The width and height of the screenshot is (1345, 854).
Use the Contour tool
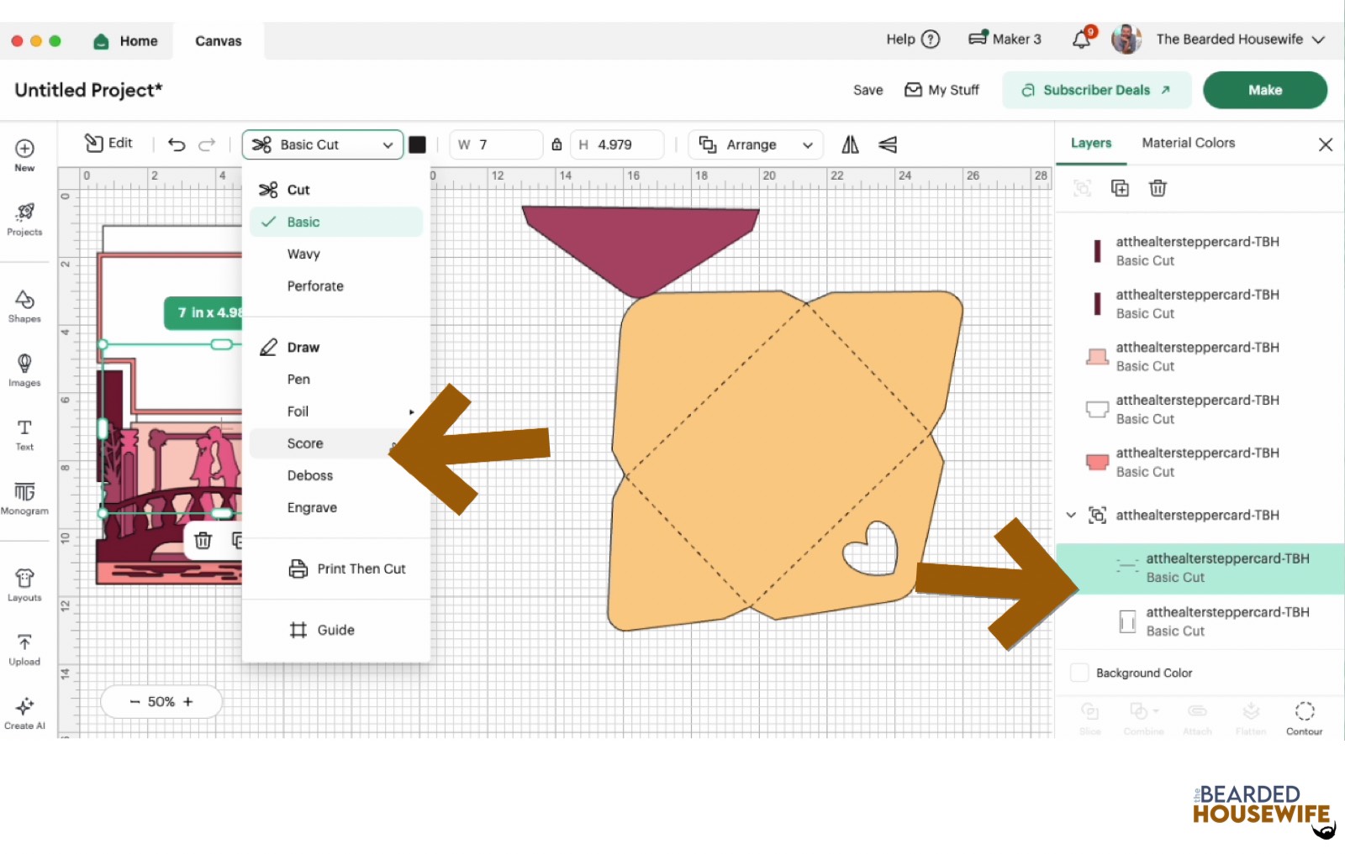coord(1304,718)
